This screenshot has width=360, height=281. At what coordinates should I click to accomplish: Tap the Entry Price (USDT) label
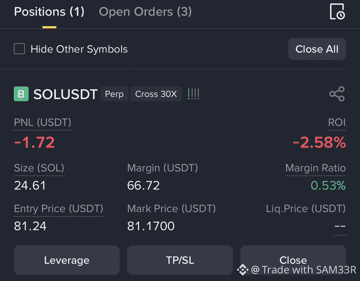(59, 208)
